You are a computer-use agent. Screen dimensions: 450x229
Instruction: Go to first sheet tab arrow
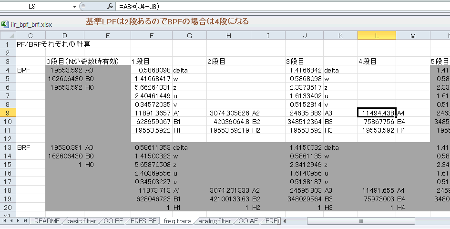(x=5, y=221)
